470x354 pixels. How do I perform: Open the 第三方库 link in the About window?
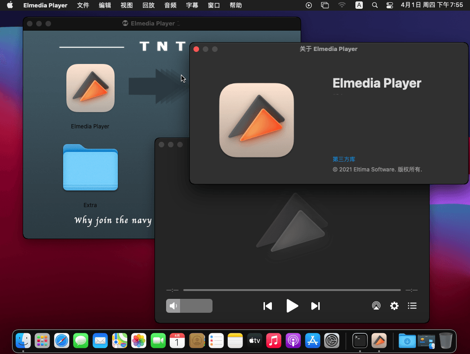344,159
